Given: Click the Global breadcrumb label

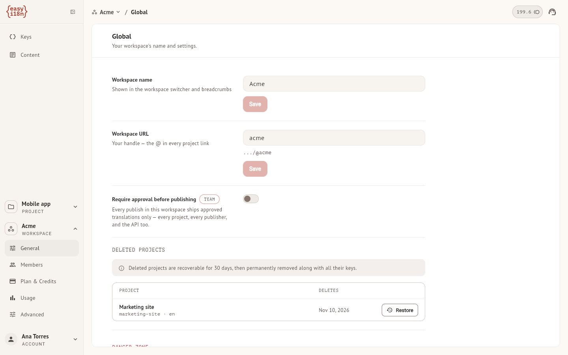Looking at the screenshot, I should [139, 12].
